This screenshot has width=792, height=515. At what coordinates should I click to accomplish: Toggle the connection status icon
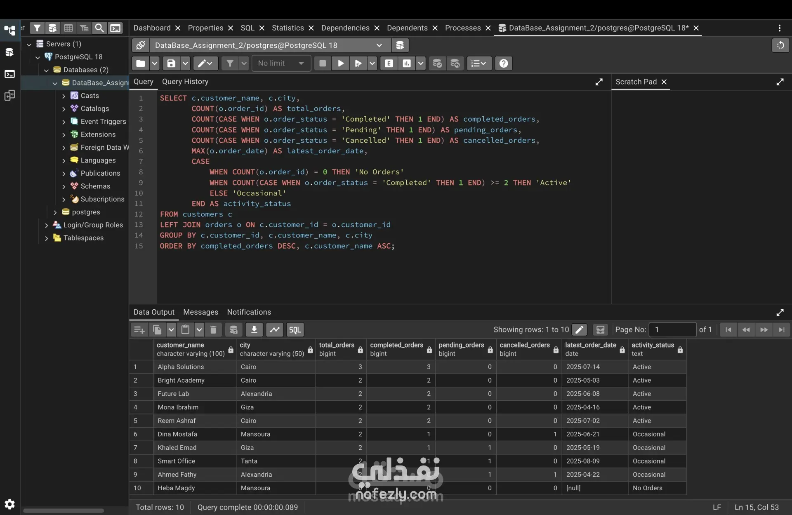141,45
